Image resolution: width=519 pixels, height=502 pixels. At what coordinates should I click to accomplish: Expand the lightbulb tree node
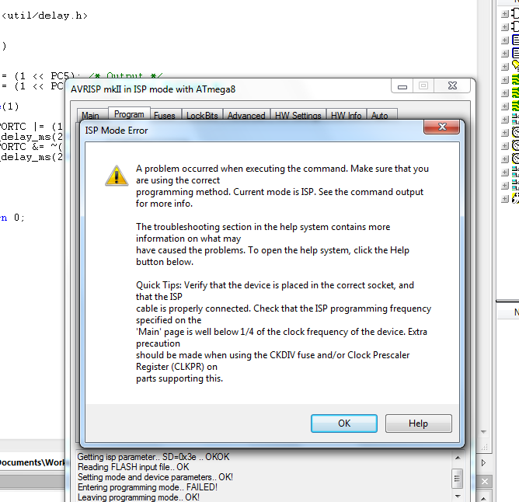click(x=505, y=67)
